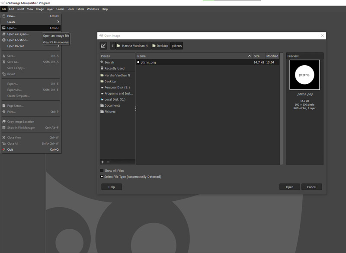Click the Recently Used icon in Places

[102, 68]
